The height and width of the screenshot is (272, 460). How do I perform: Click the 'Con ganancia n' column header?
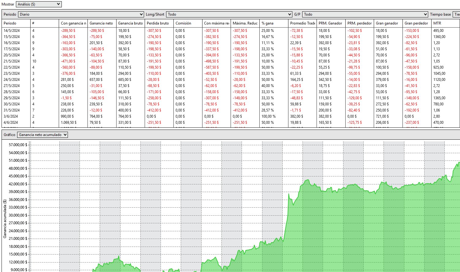pos(73,23)
